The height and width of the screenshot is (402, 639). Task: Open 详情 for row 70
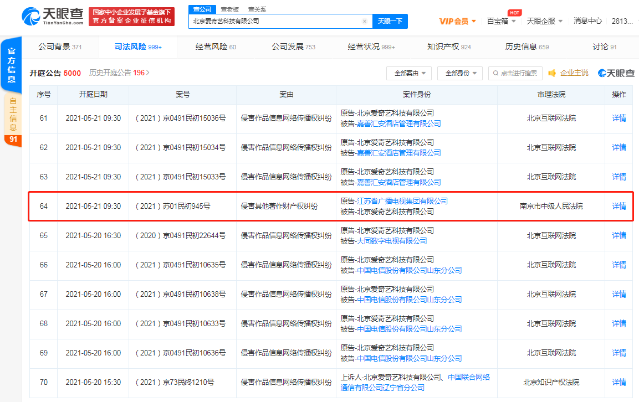point(619,382)
